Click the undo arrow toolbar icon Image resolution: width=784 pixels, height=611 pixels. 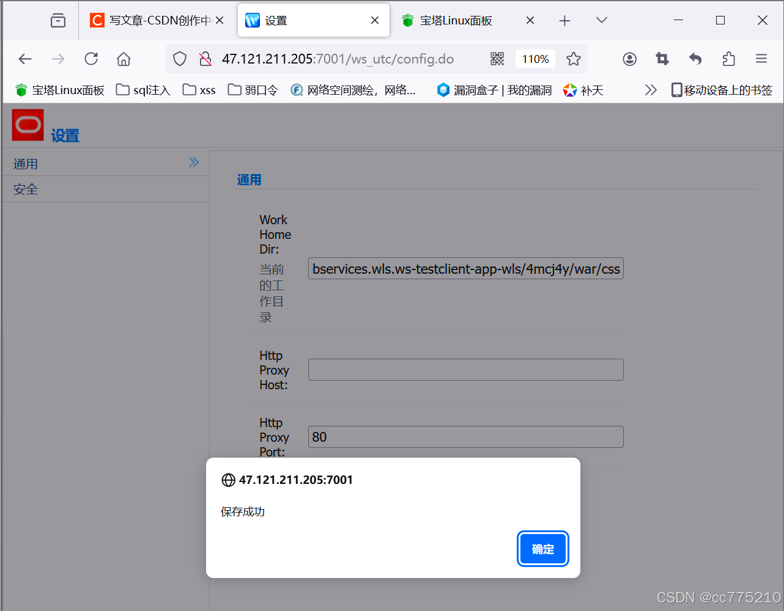coord(695,59)
